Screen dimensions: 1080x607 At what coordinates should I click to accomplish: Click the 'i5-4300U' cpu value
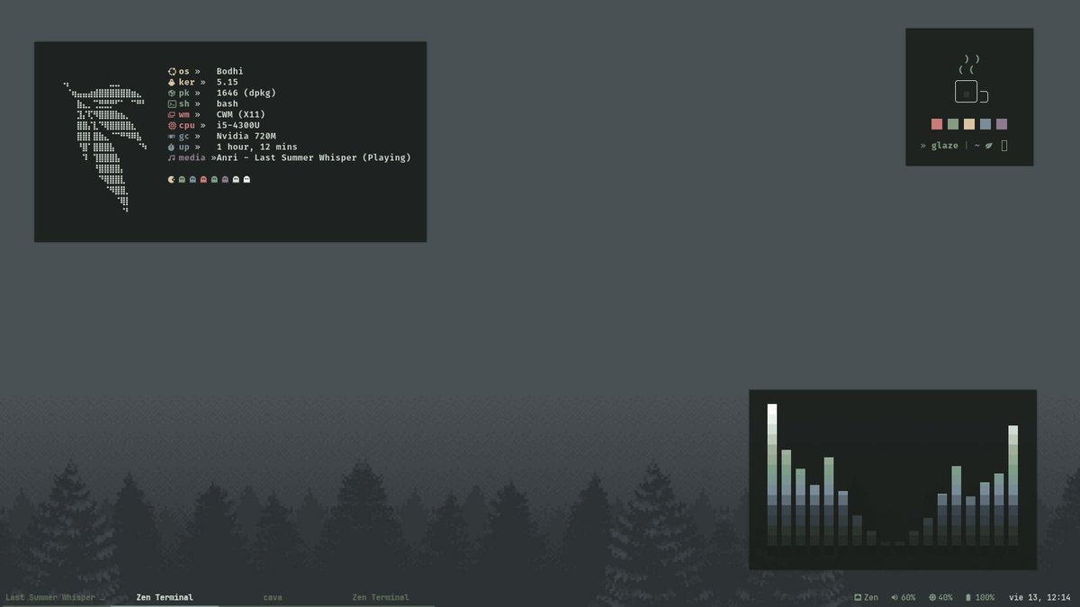pyautogui.click(x=238, y=125)
